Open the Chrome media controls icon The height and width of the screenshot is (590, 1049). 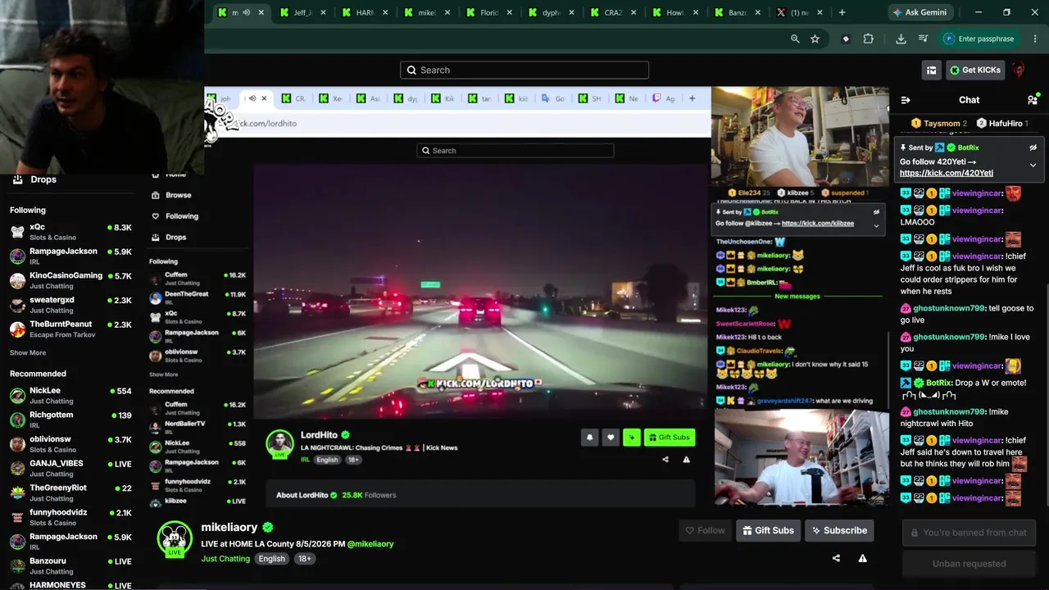pos(923,39)
